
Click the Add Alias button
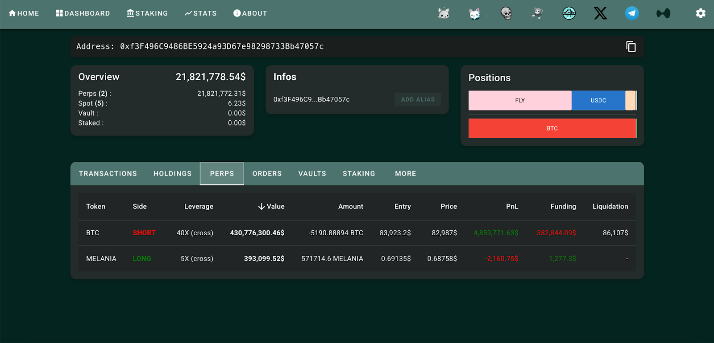point(418,100)
